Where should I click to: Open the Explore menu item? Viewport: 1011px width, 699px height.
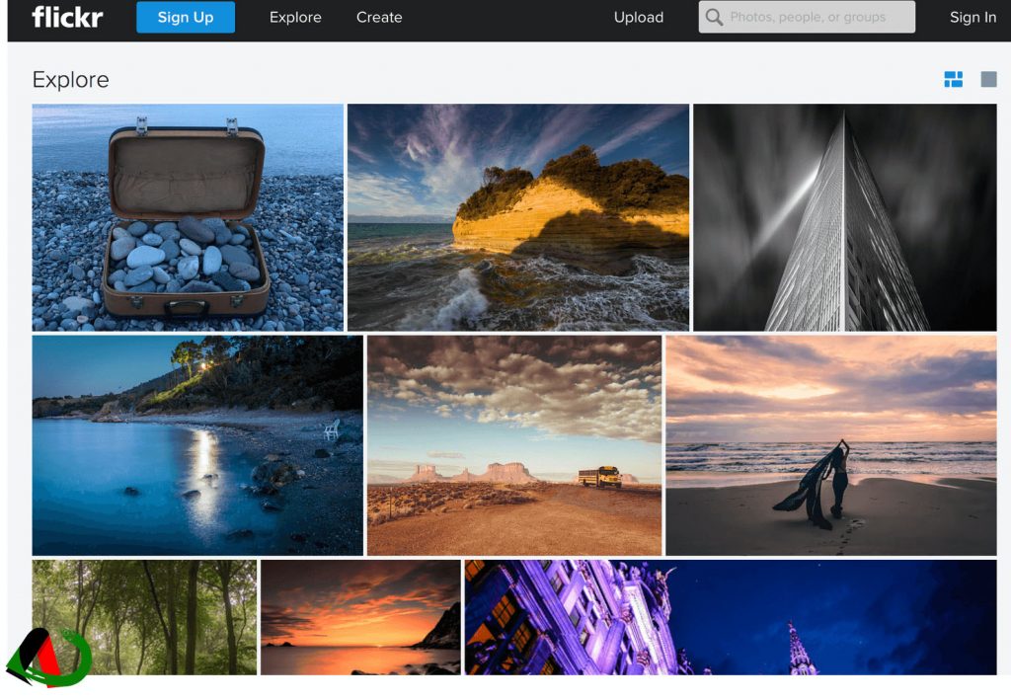295,18
